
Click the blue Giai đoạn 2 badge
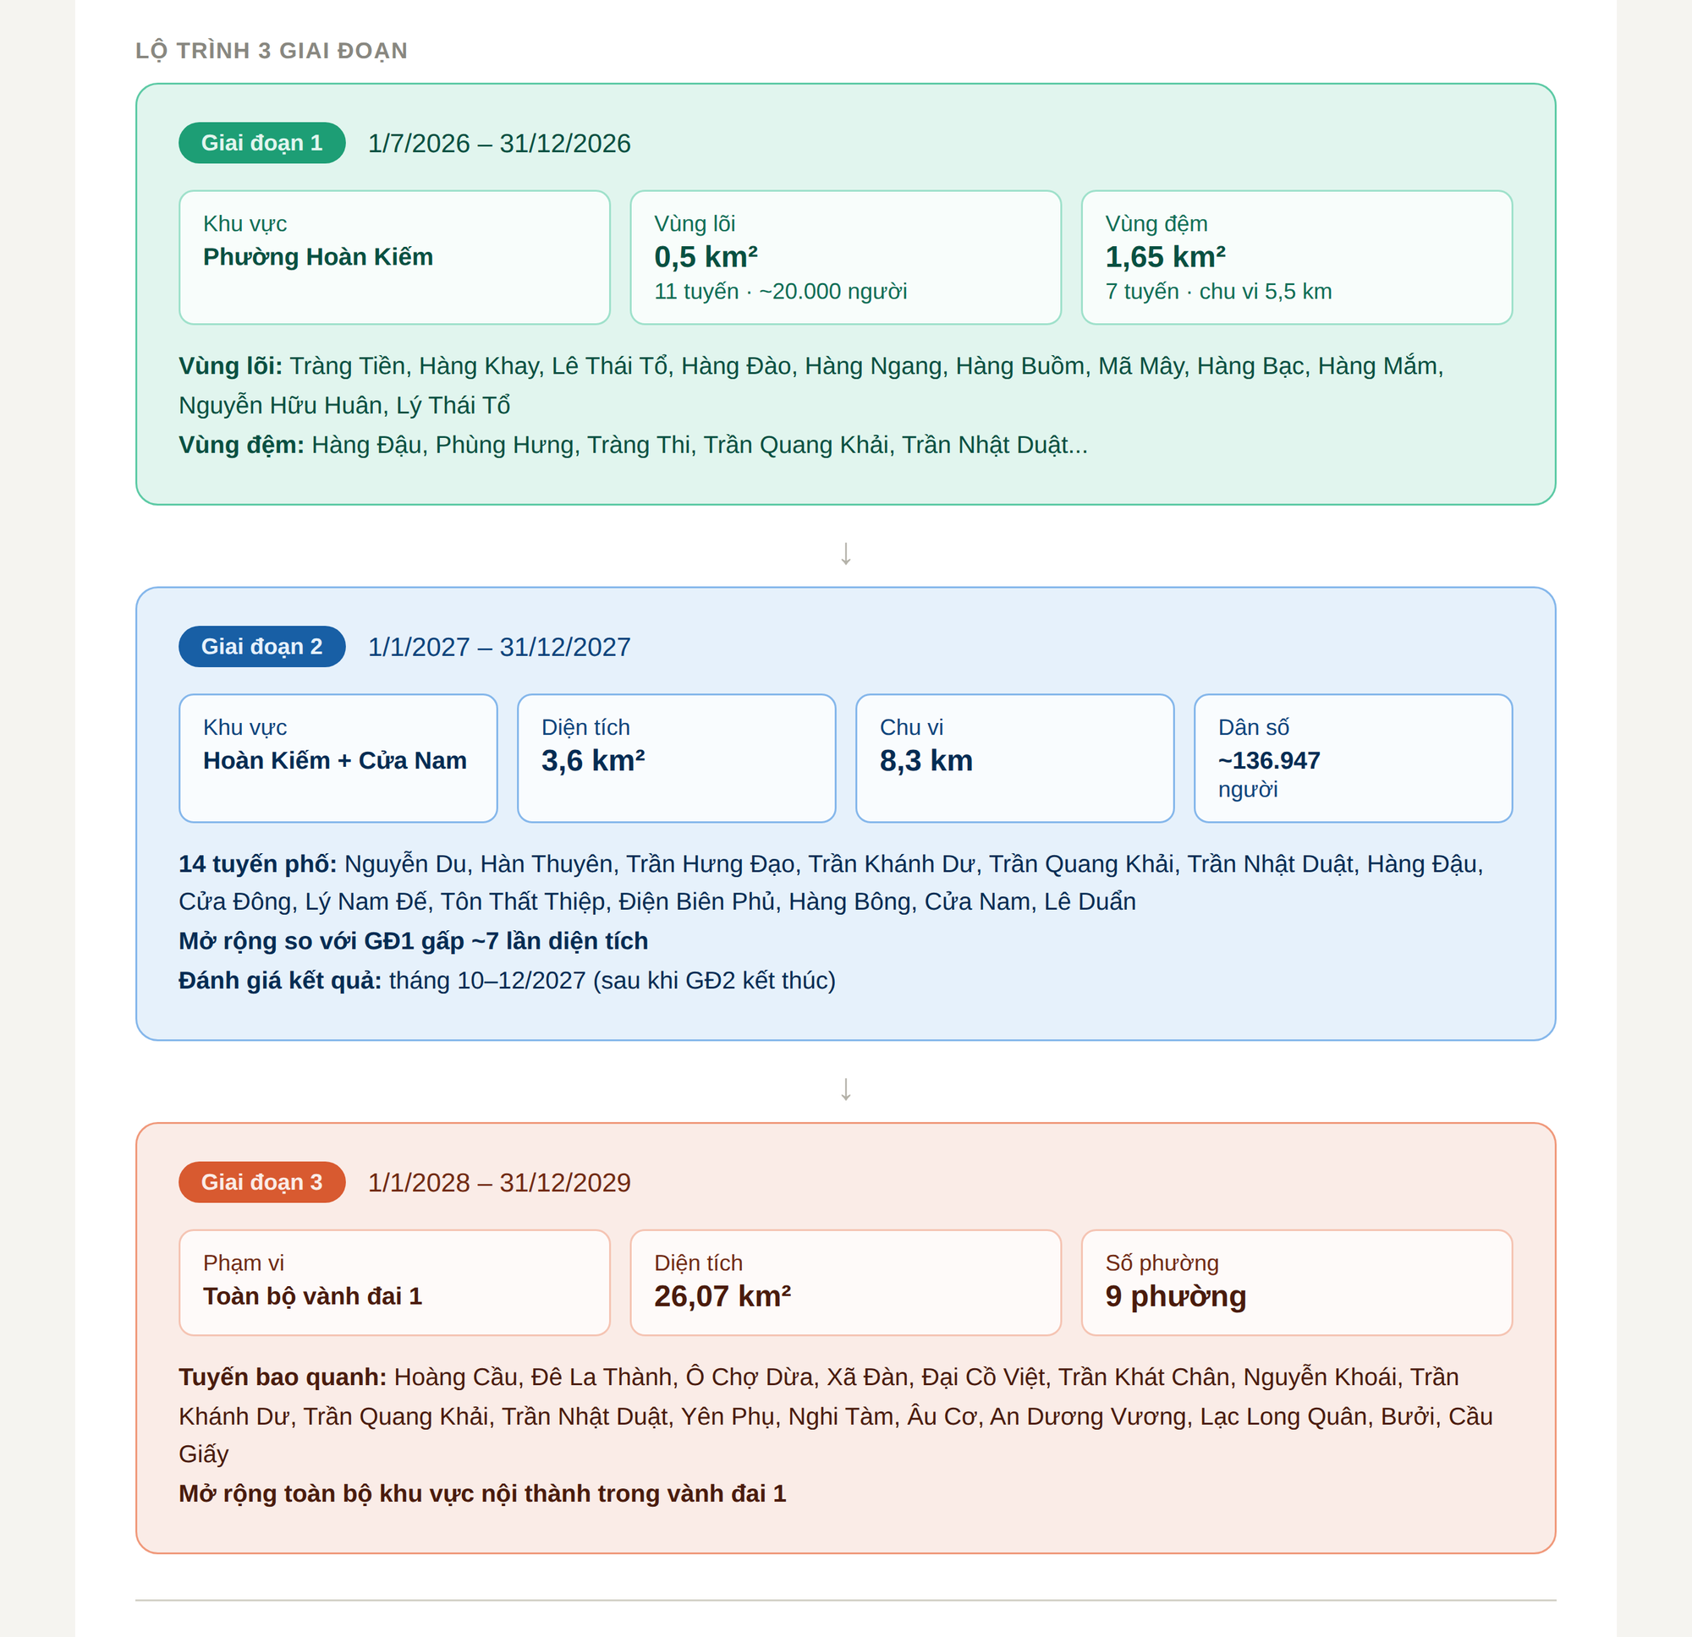pyautogui.click(x=261, y=646)
